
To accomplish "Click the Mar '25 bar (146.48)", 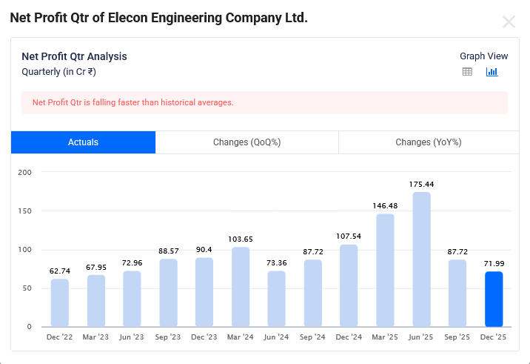I will pyautogui.click(x=385, y=271).
